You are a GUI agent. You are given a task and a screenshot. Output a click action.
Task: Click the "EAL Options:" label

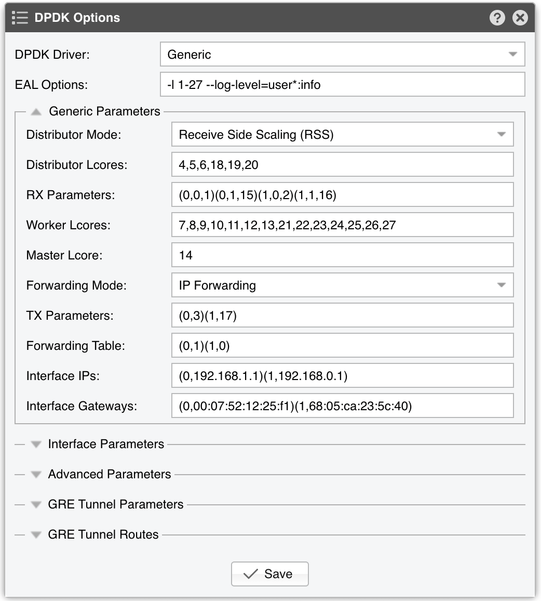(51, 85)
